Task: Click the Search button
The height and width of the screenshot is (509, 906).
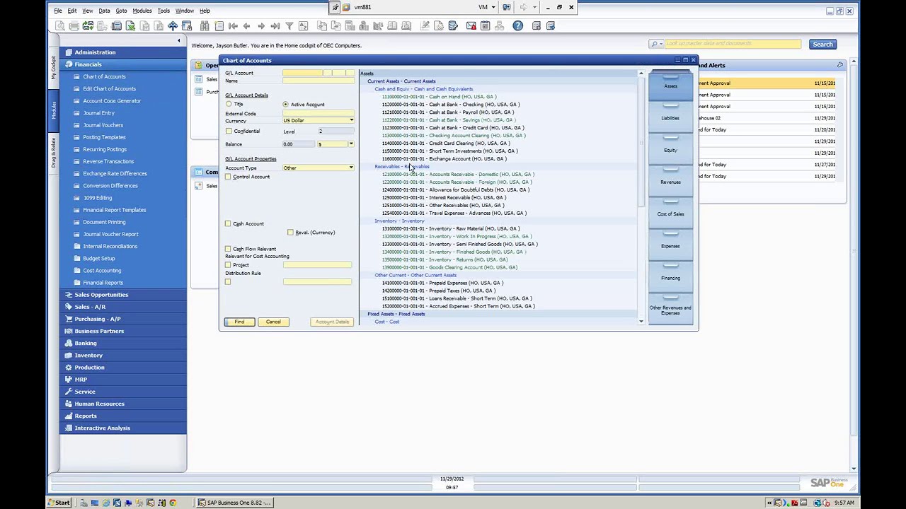Action: point(822,45)
